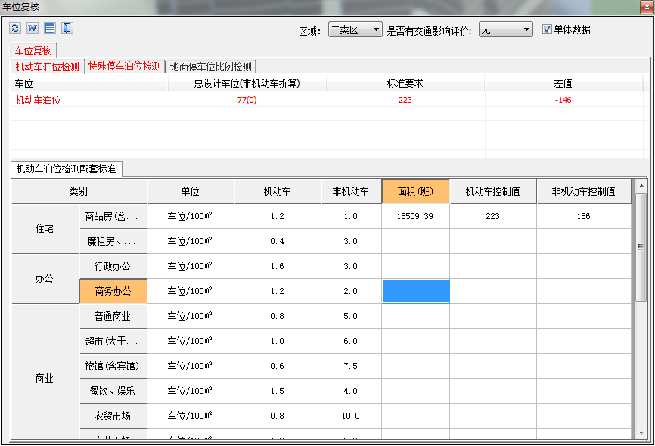This screenshot has width=655, height=446.
Task: Click the refresh/recalculate icon
Action: tap(15, 27)
